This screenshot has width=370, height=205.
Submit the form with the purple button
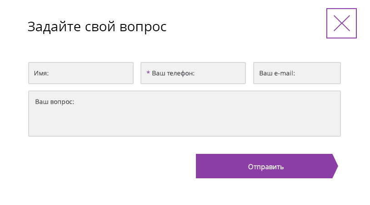pyautogui.click(x=266, y=167)
